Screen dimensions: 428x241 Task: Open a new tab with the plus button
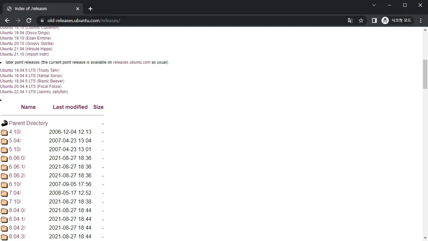pos(90,9)
